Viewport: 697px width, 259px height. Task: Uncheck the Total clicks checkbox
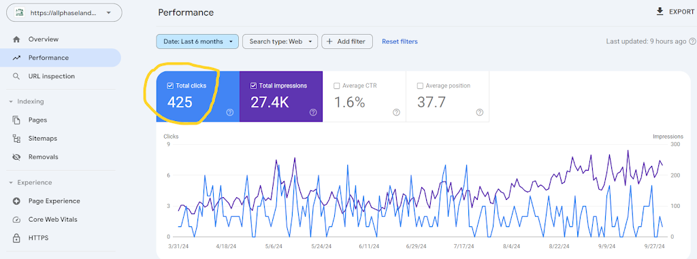click(169, 86)
